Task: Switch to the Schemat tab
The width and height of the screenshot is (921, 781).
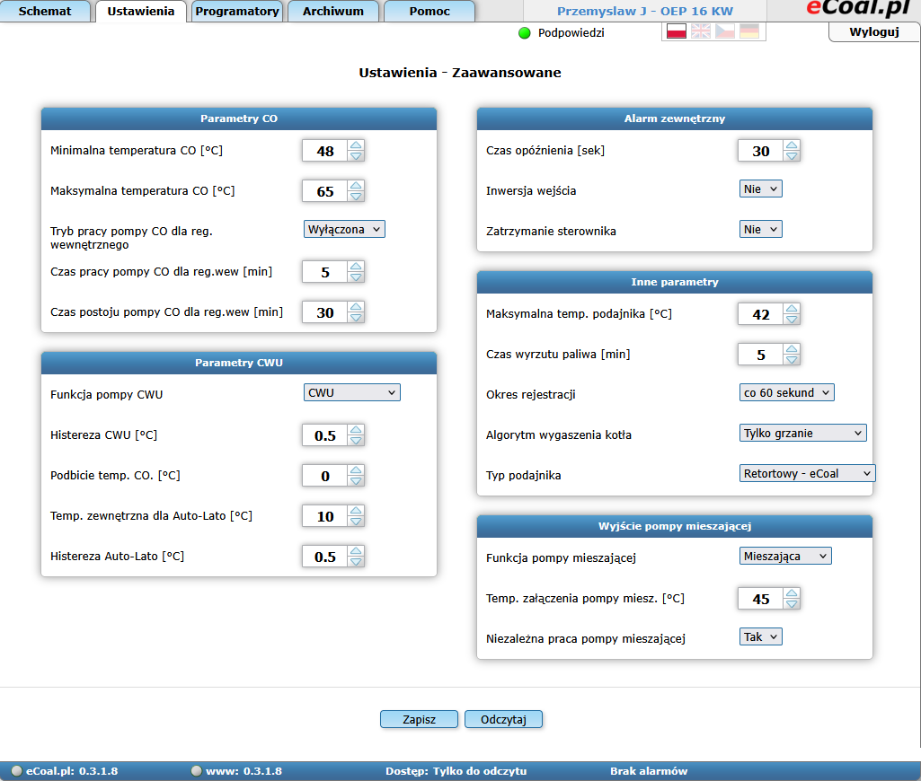Action: [x=45, y=12]
